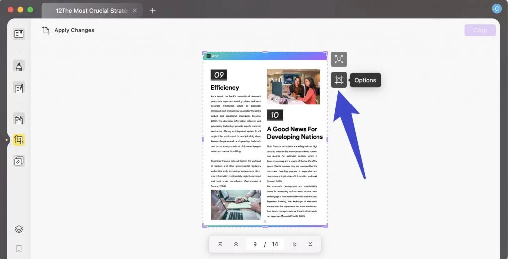The width and height of the screenshot is (508, 259).
Task: Advance to the next page
Action: 294,244
